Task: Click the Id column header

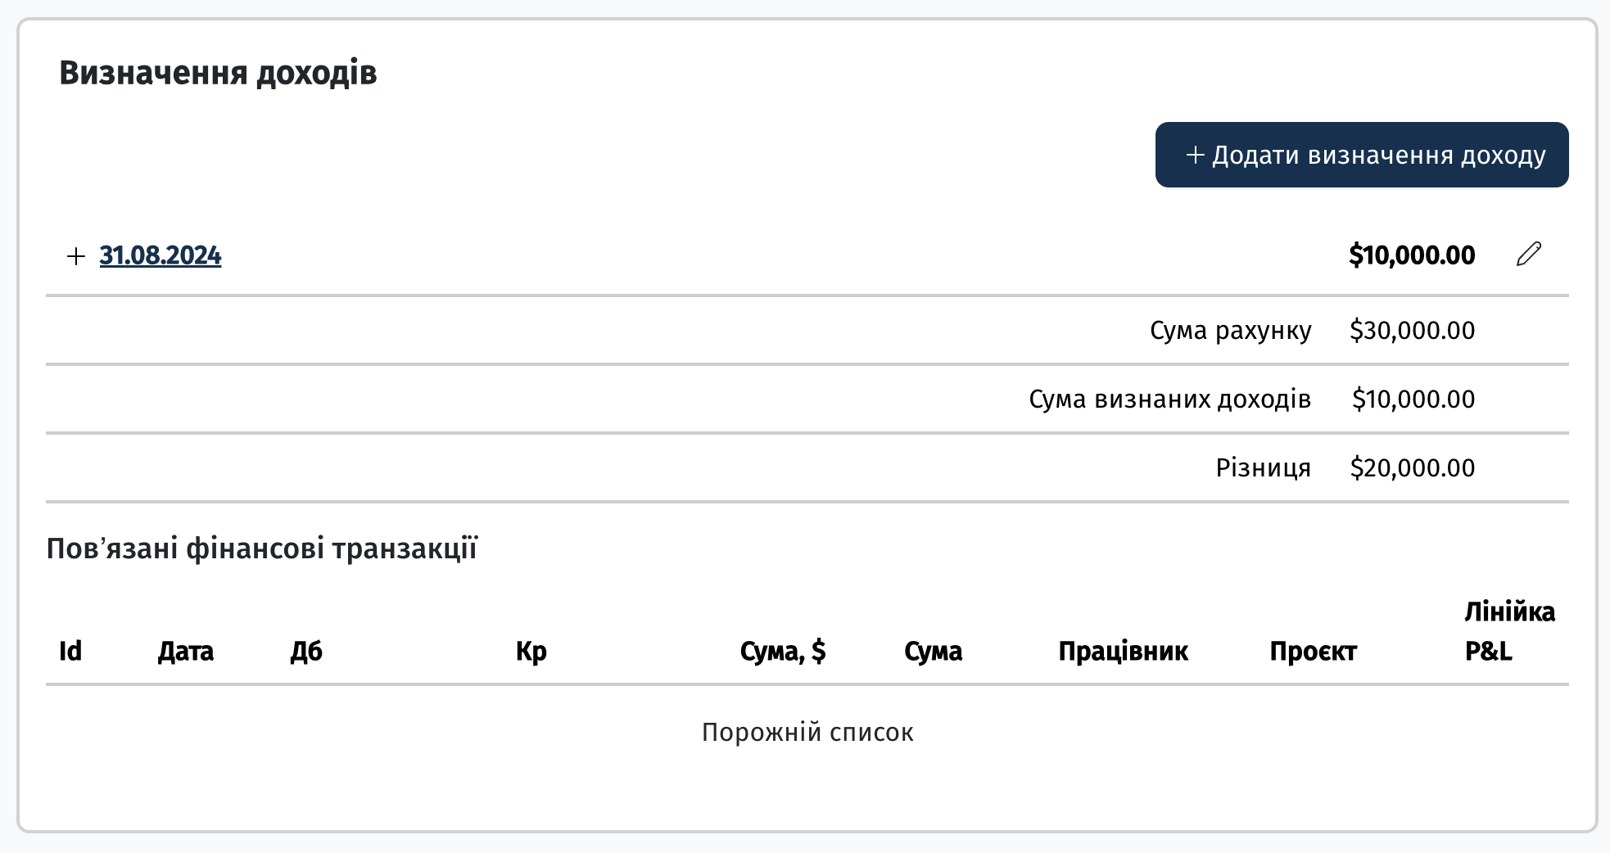Action: pos(70,651)
